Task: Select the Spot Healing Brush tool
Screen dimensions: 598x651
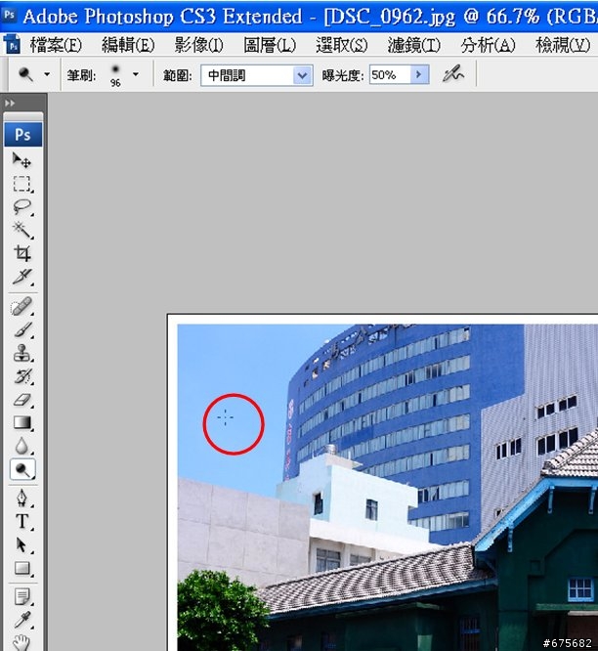Action: [21, 307]
